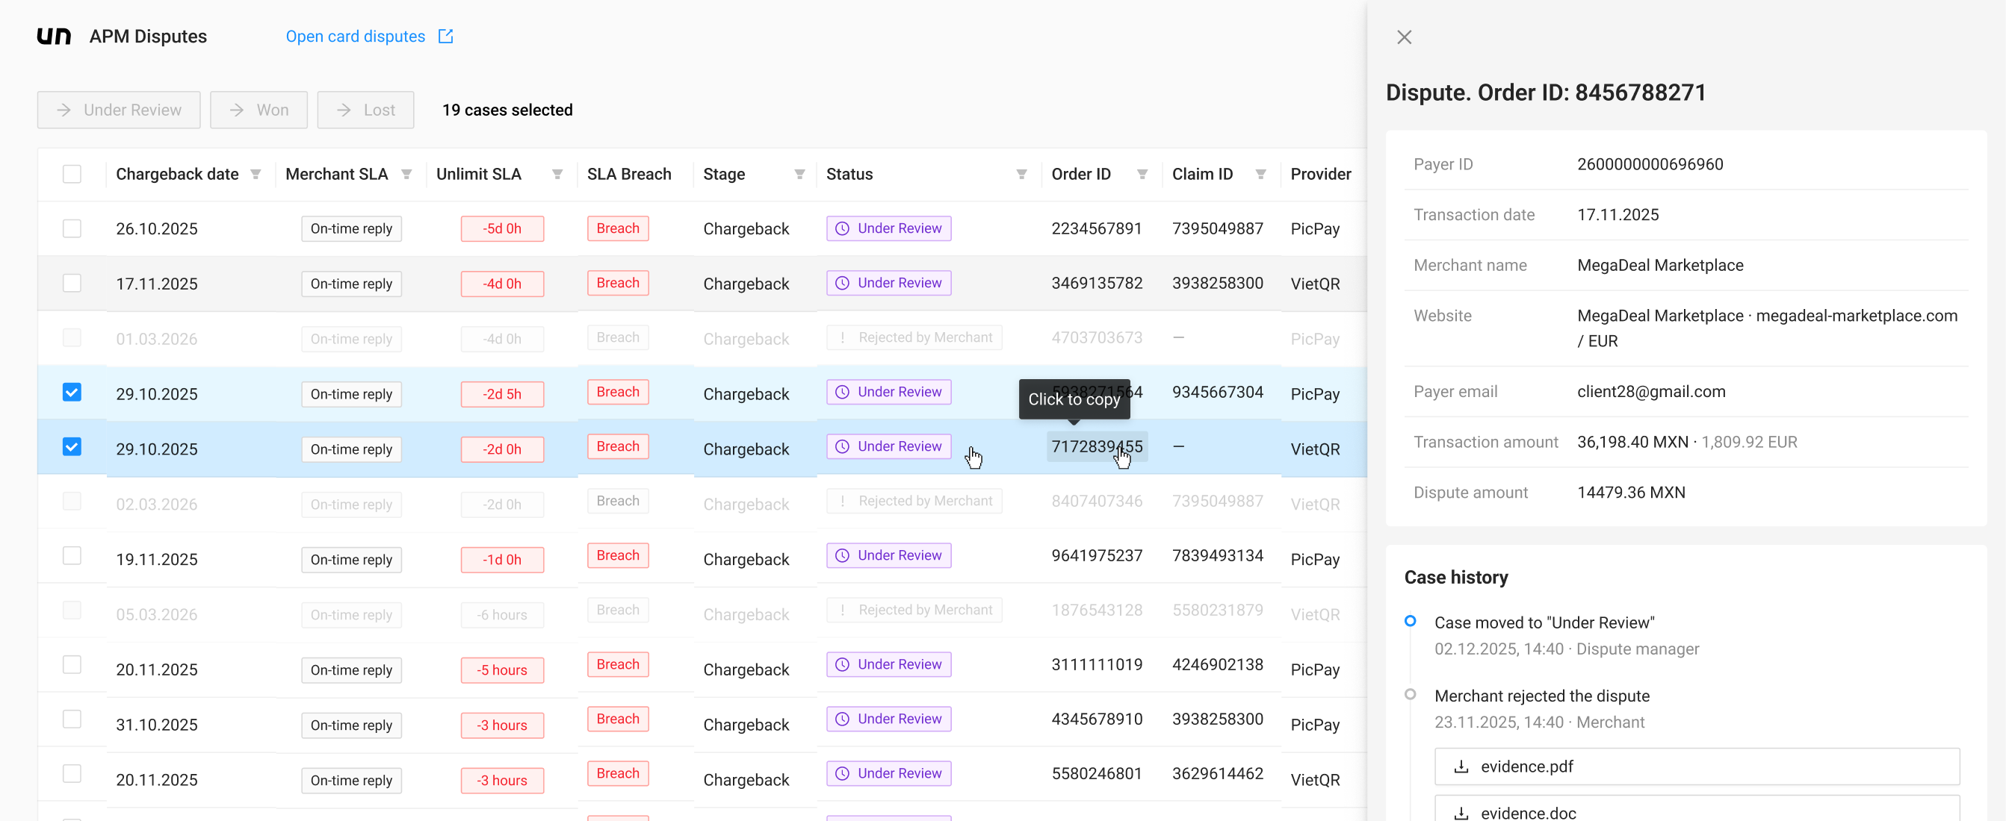Click the SLA Breach column header
The height and width of the screenshot is (821, 2006).
pyautogui.click(x=628, y=175)
